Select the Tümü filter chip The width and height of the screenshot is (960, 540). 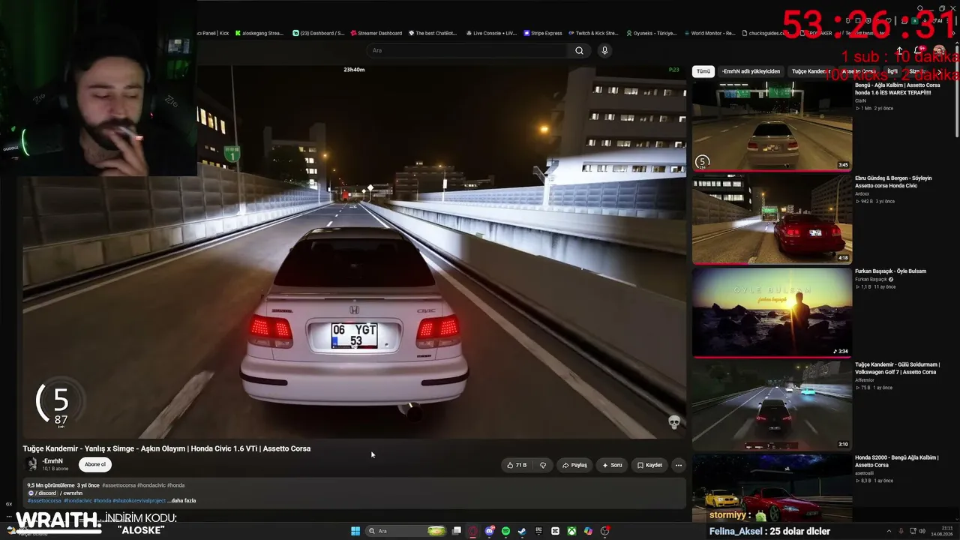click(x=703, y=71)
